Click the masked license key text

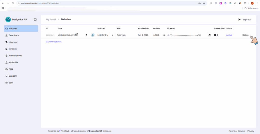(x=184, y=35)
